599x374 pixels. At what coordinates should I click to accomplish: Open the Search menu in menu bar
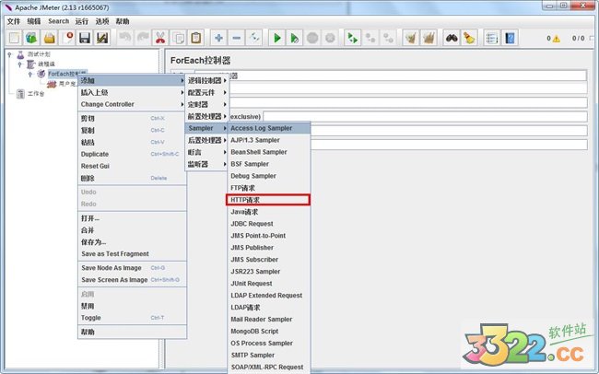[58, 21]
